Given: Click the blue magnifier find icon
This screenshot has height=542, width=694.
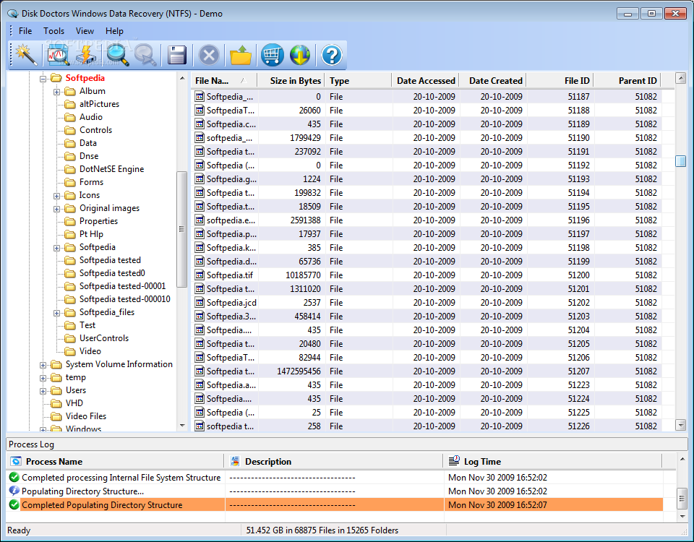Looking at the screenshot, I should (x=118, y=56).
